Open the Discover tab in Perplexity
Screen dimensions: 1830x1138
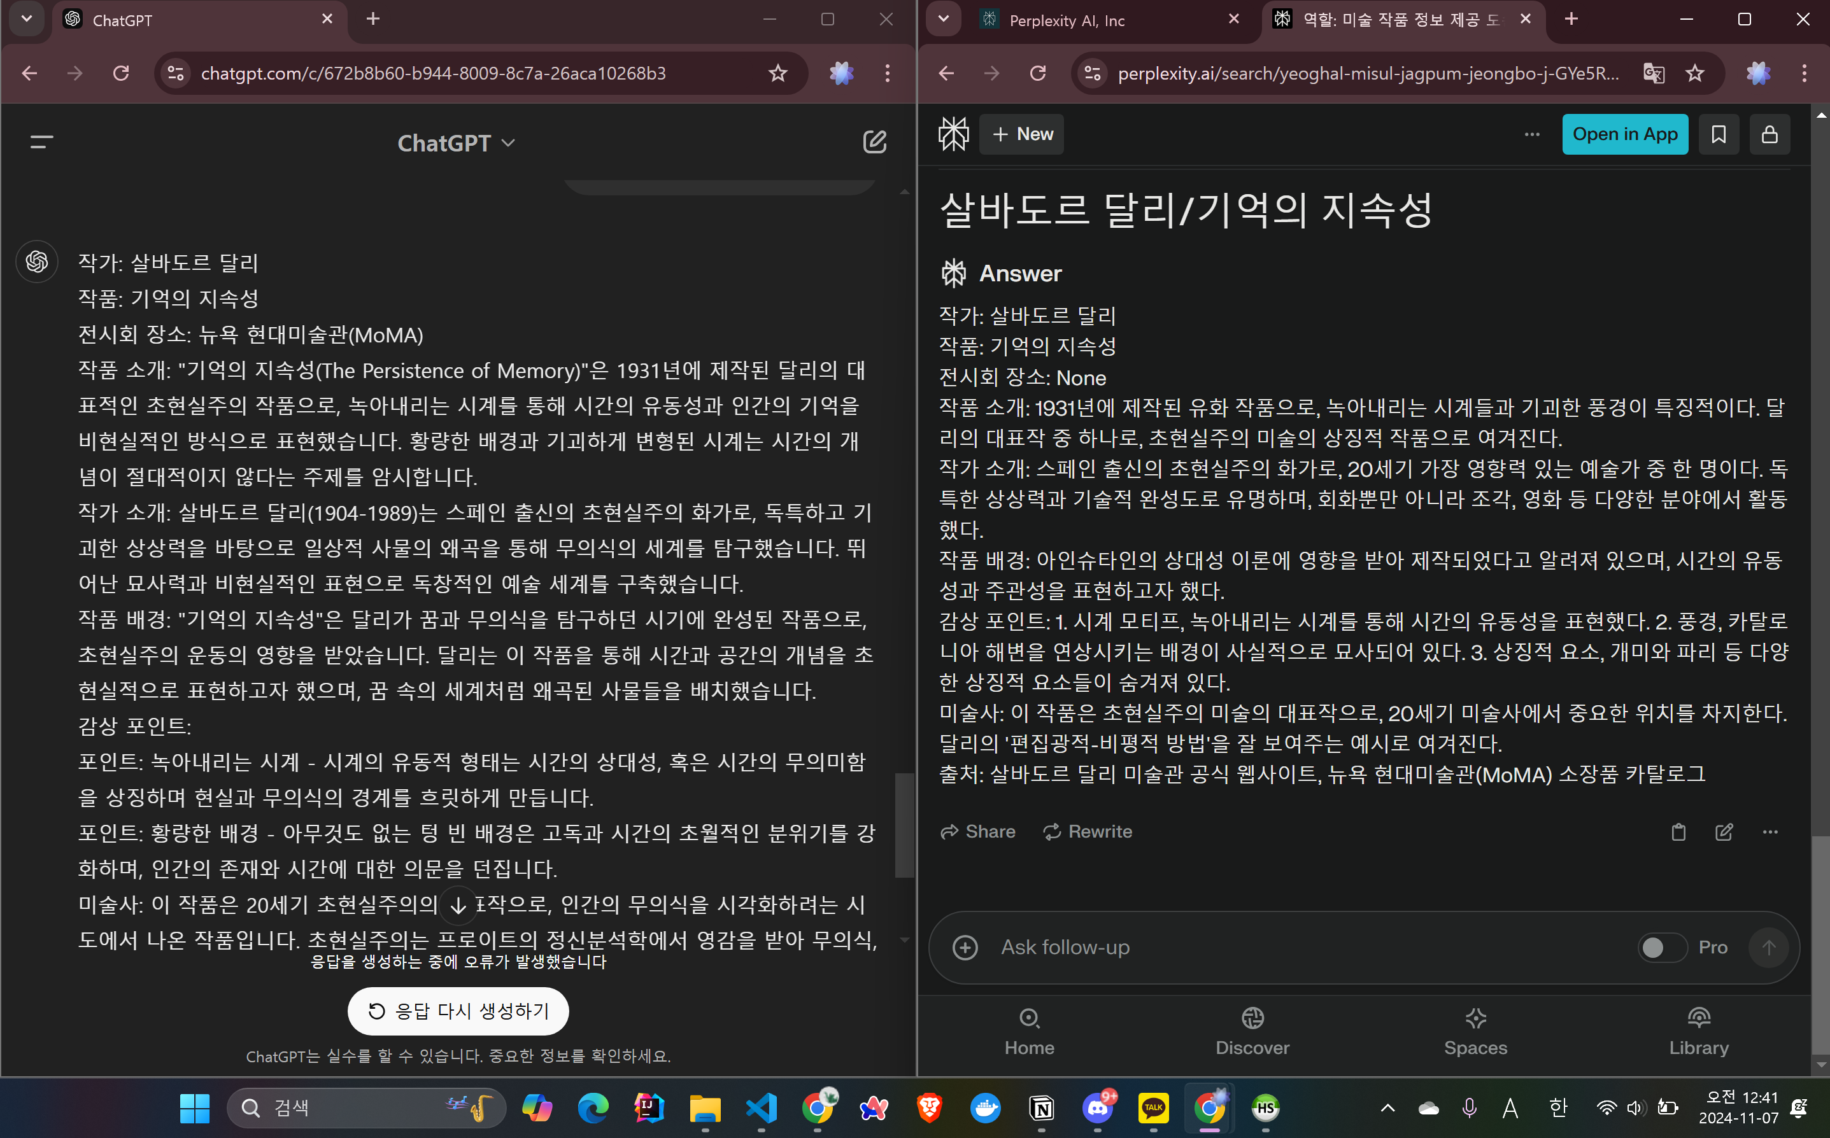(1252, 1031)
